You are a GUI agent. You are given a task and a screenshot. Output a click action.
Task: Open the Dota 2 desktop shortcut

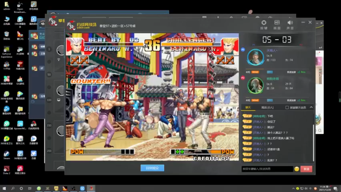click(x=6, y=170)
